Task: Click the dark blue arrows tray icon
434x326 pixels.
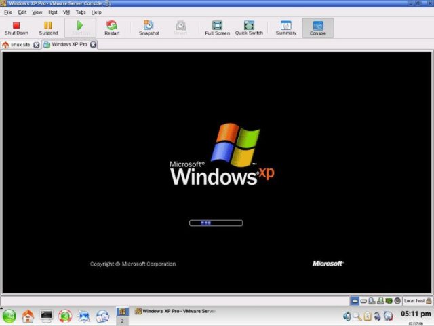Action: (378, 316)
